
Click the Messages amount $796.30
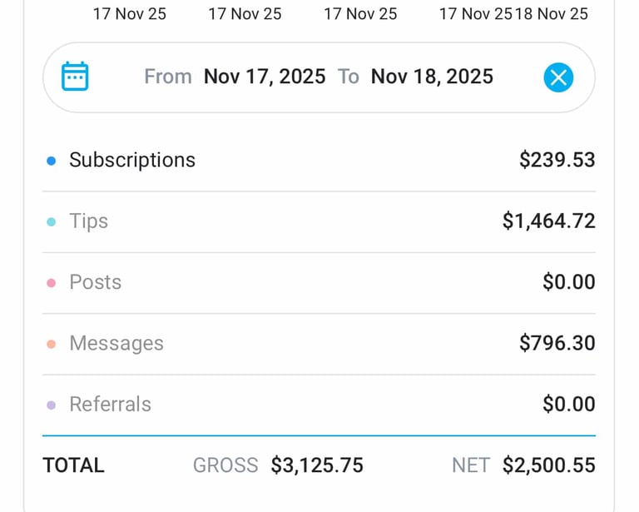coord(557,343)
